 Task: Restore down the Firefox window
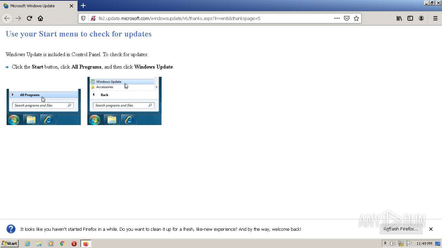click(432, 3)
